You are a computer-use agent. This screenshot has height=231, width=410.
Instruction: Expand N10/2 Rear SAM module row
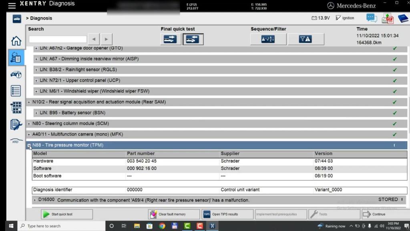tap(29, 102)
